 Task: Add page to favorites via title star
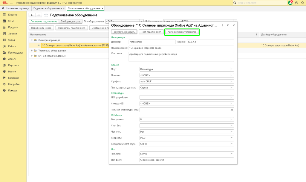pyautogui.click(x=46, y=15)
